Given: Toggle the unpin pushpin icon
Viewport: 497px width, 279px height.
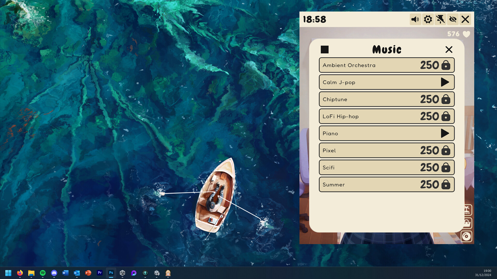Looking at the screenshot, I should [x=440, y=19].
